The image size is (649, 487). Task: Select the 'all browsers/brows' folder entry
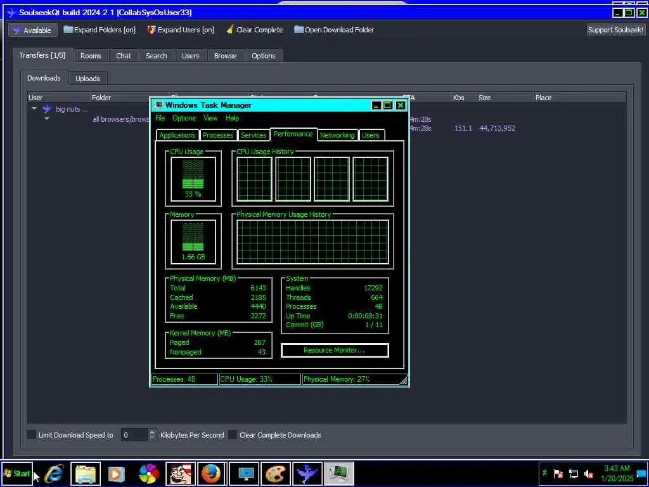coord(120,119)
